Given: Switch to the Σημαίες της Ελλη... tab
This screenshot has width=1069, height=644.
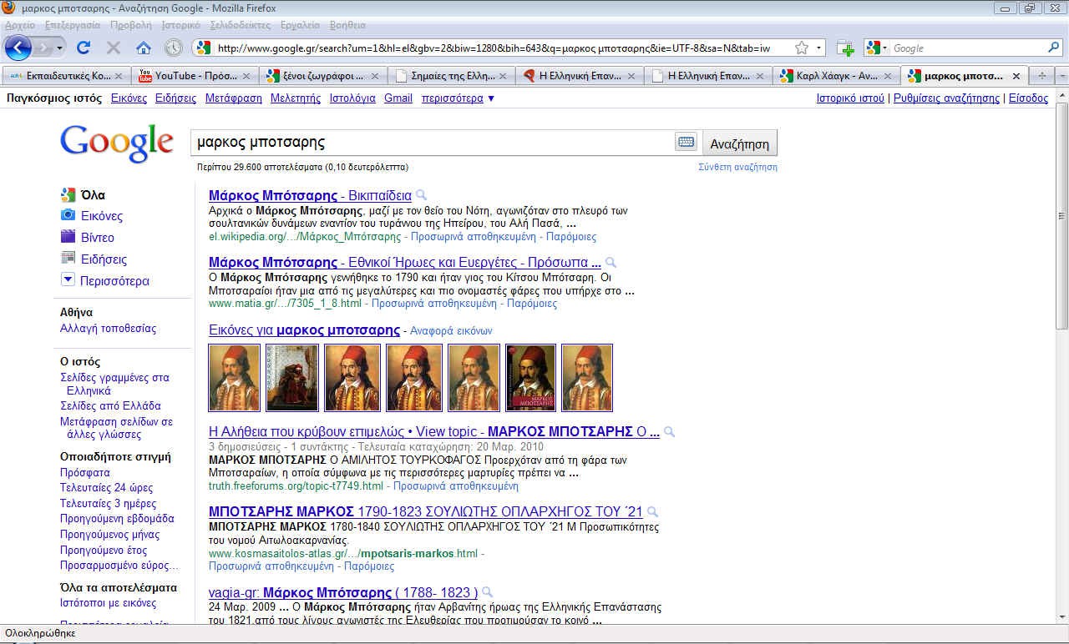Looking at the screenshot, I should [451, 76].
